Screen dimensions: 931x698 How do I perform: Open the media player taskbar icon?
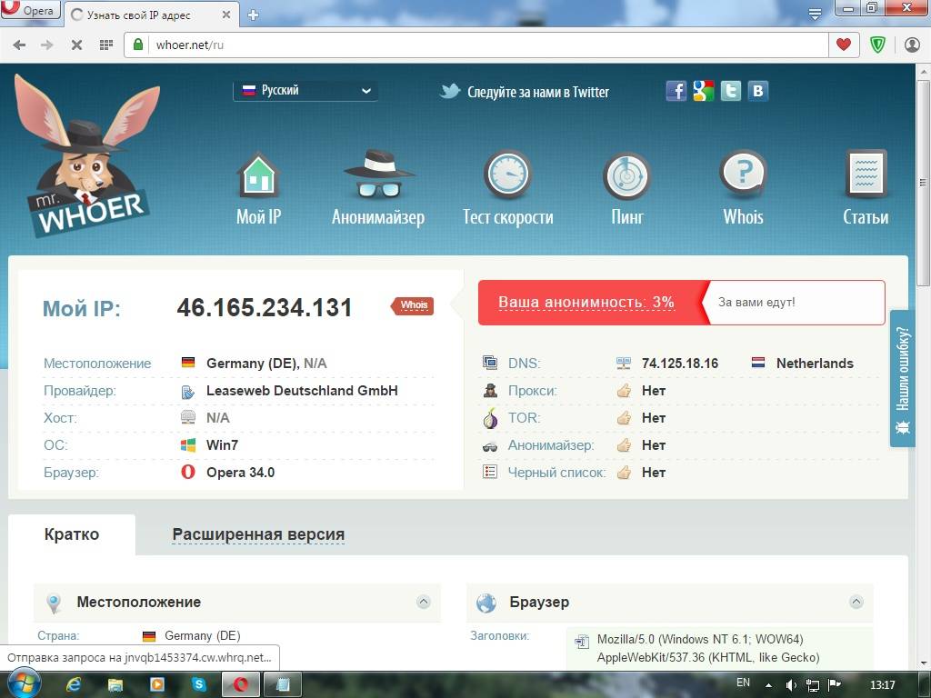pyautogui.click(x=157, y=685)
